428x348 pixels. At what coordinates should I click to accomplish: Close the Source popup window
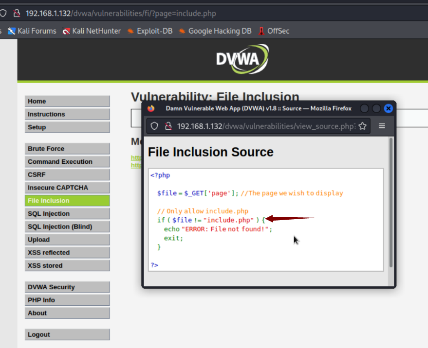tap(388, 108)
